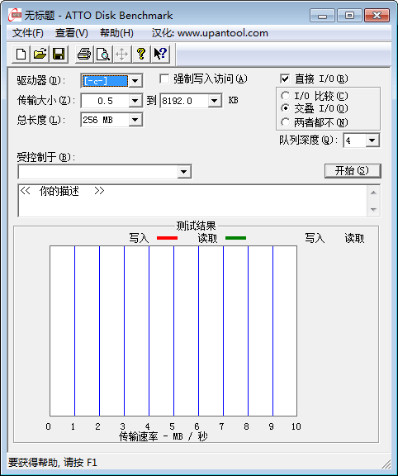The height and width of the screenshot is (476, 398).
Task: Click the context help pointer icon
Action: coord(160,55)
